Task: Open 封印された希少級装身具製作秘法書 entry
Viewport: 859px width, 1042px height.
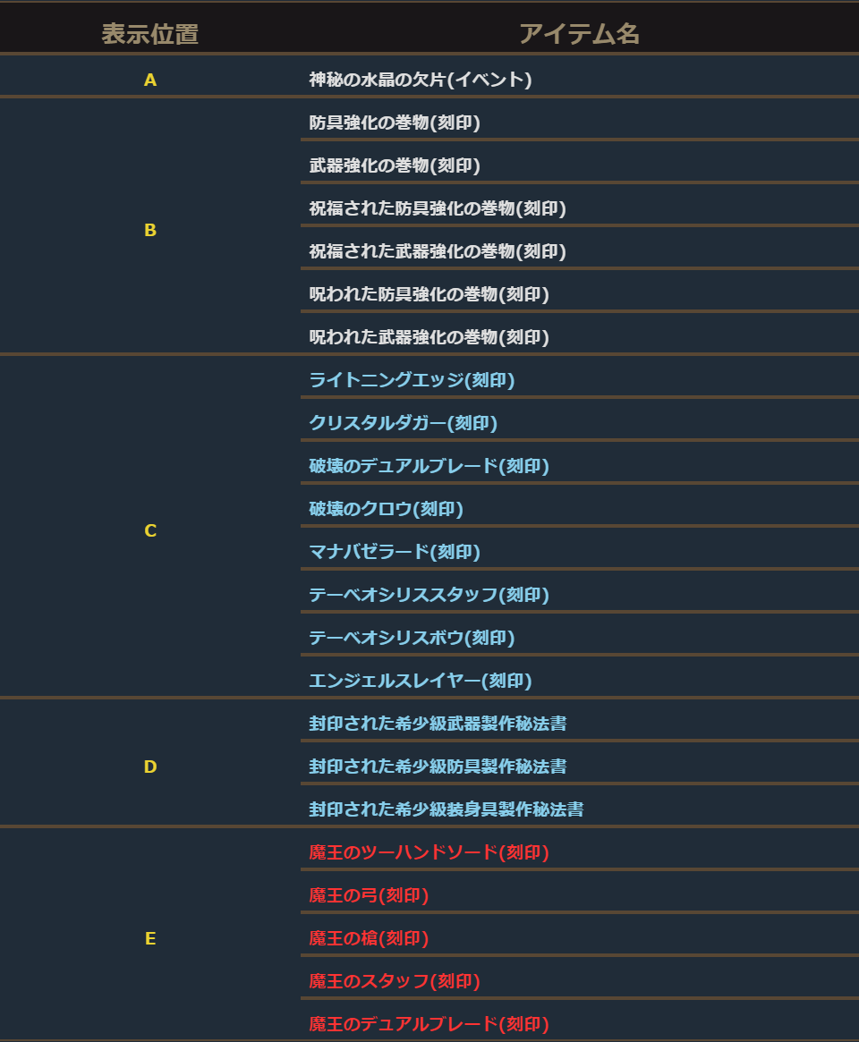Action: [447, 810]
